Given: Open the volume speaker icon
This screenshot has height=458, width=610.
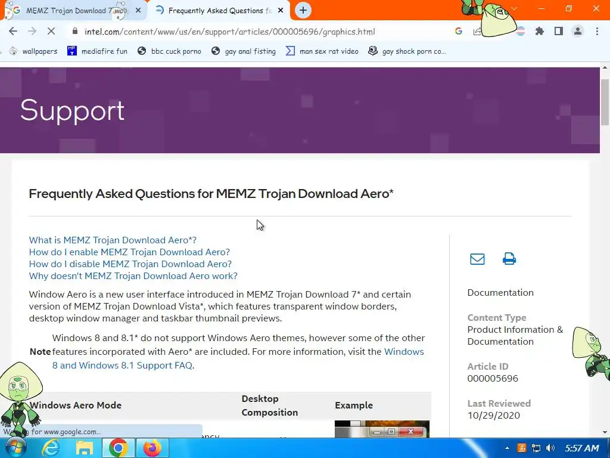Looking at the screenshot, I should click(550, 448).
